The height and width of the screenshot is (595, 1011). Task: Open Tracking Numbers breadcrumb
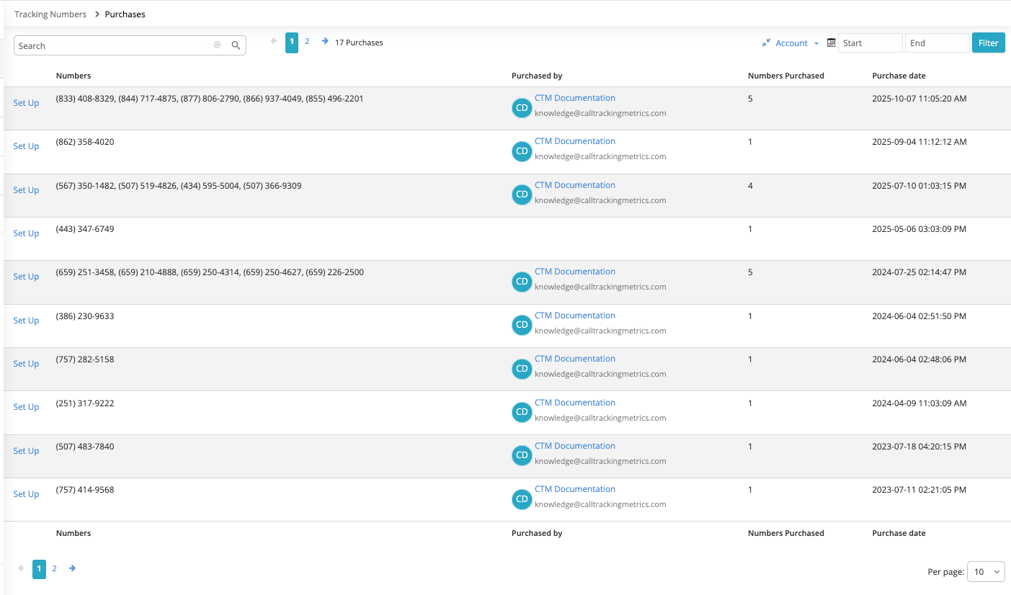coord(50,14)
